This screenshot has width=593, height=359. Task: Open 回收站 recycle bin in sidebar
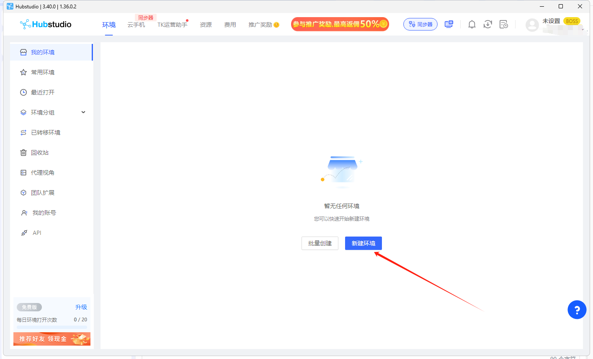tap(40, 153)
